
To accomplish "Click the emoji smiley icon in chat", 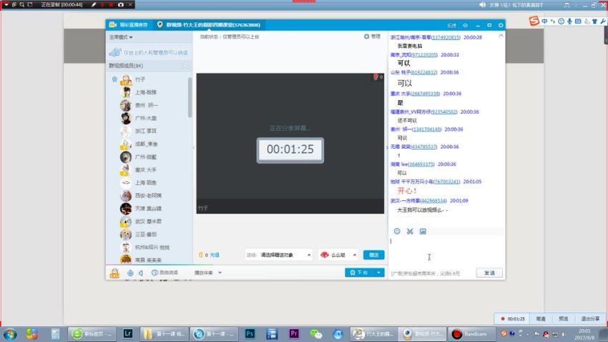I will 397,231.
